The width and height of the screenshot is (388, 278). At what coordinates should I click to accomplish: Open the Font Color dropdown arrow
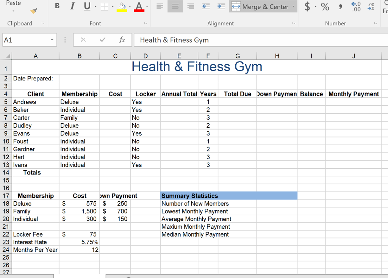(x=147, y=6)
